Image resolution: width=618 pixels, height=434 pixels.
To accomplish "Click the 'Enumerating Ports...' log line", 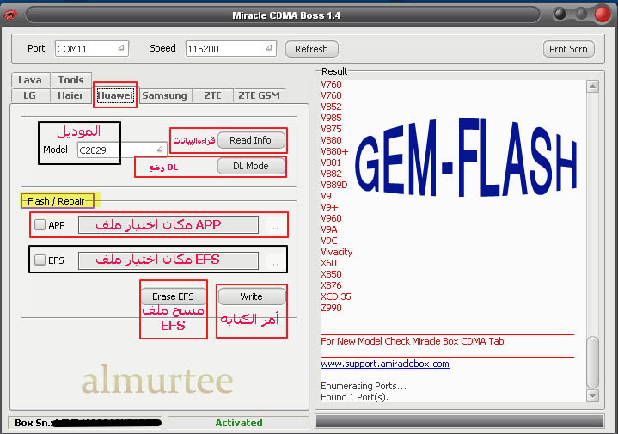I will click(364, 386).
